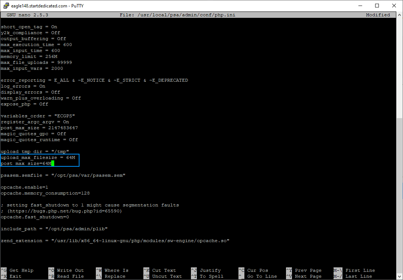Click the 'y2k_compliance = Off' line

(x=30, y=33)
